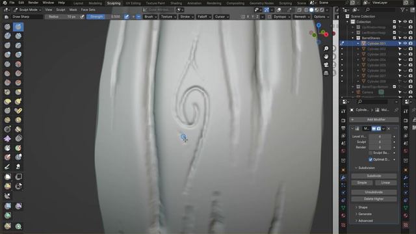
Task: Open the Dyntopo dropdown
Action: point(281,16)
